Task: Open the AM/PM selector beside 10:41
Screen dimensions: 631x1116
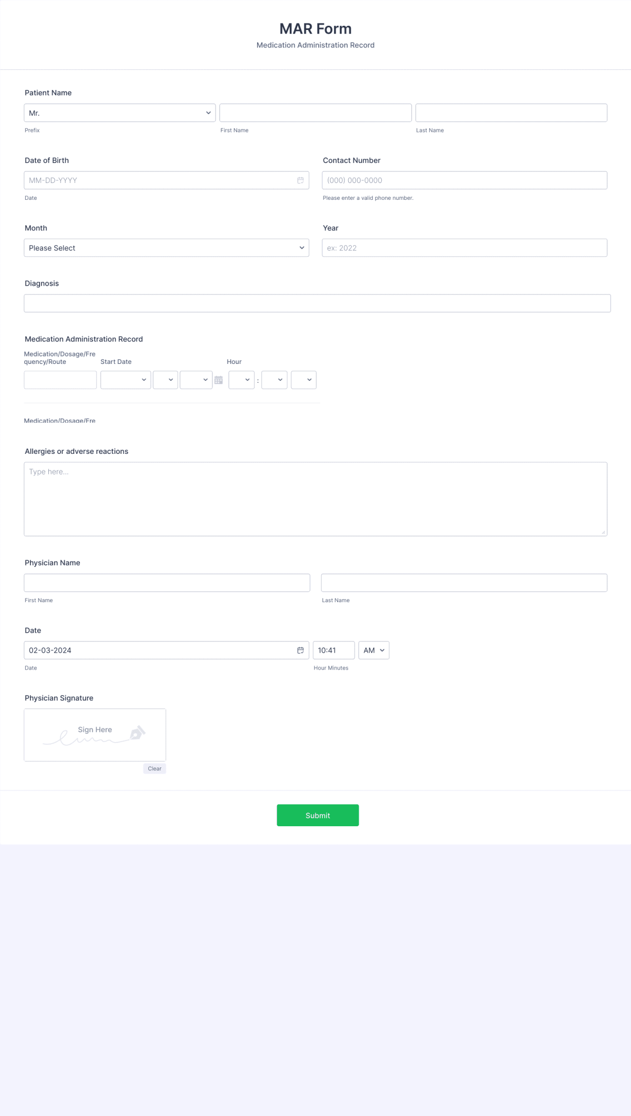Action: point(373,650)
